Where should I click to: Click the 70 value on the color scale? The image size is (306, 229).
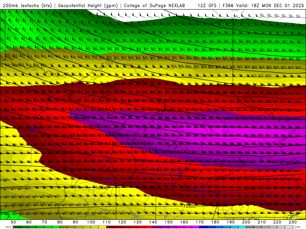(x=44, y=222)
